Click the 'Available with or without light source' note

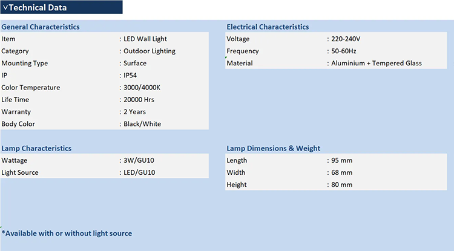(x=67, y=233)
